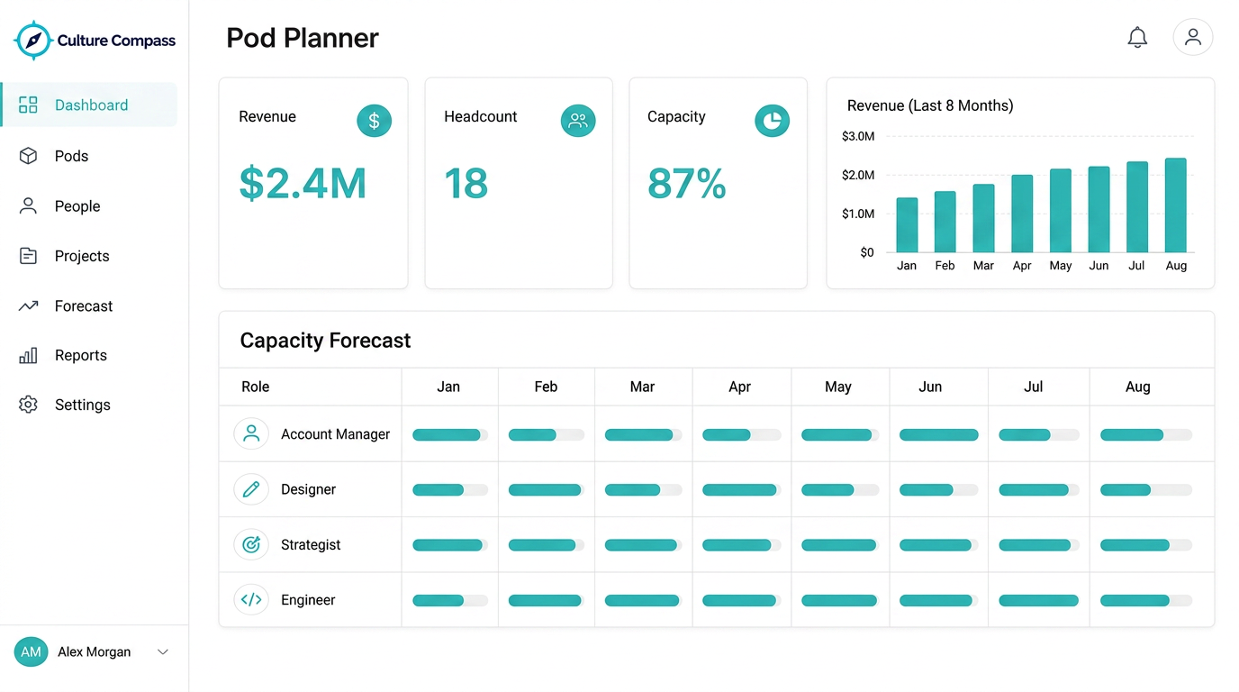Click the Jun bar in revenue chart
The width and height of the screenshot is (1239, 692).
pos(1099,209)
